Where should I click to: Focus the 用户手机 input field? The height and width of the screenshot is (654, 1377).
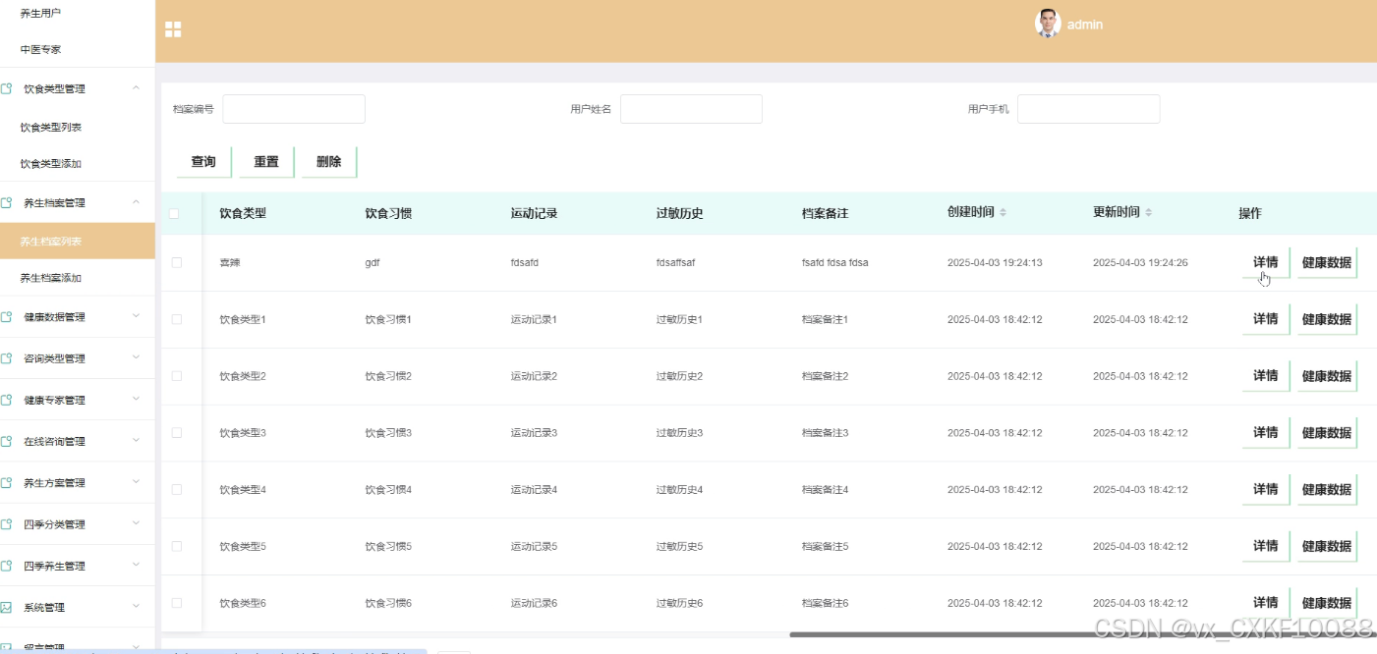(1088, 109)
